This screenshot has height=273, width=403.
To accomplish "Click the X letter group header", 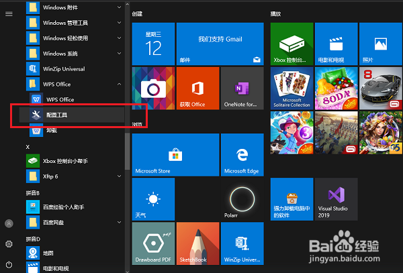I will (x=28, y=147).
